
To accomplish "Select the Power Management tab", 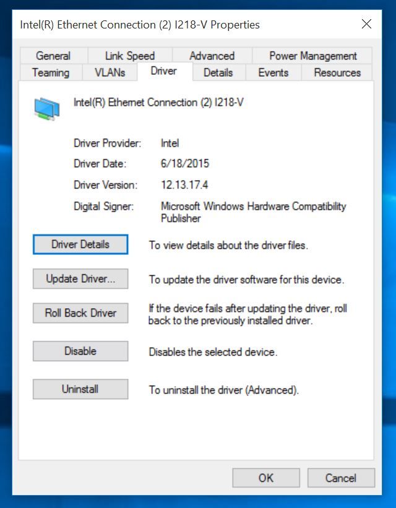I will coord(312,56).
